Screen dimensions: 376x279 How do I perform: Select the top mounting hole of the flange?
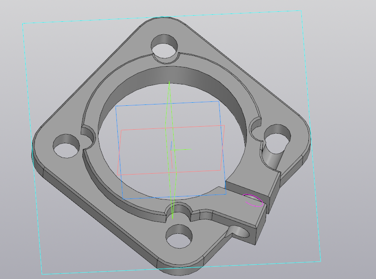tap(164, 46)
